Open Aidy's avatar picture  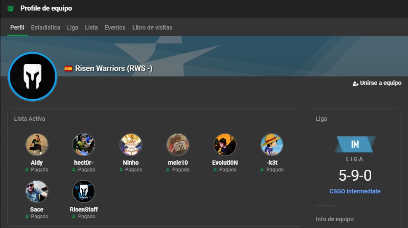[37, 145]
